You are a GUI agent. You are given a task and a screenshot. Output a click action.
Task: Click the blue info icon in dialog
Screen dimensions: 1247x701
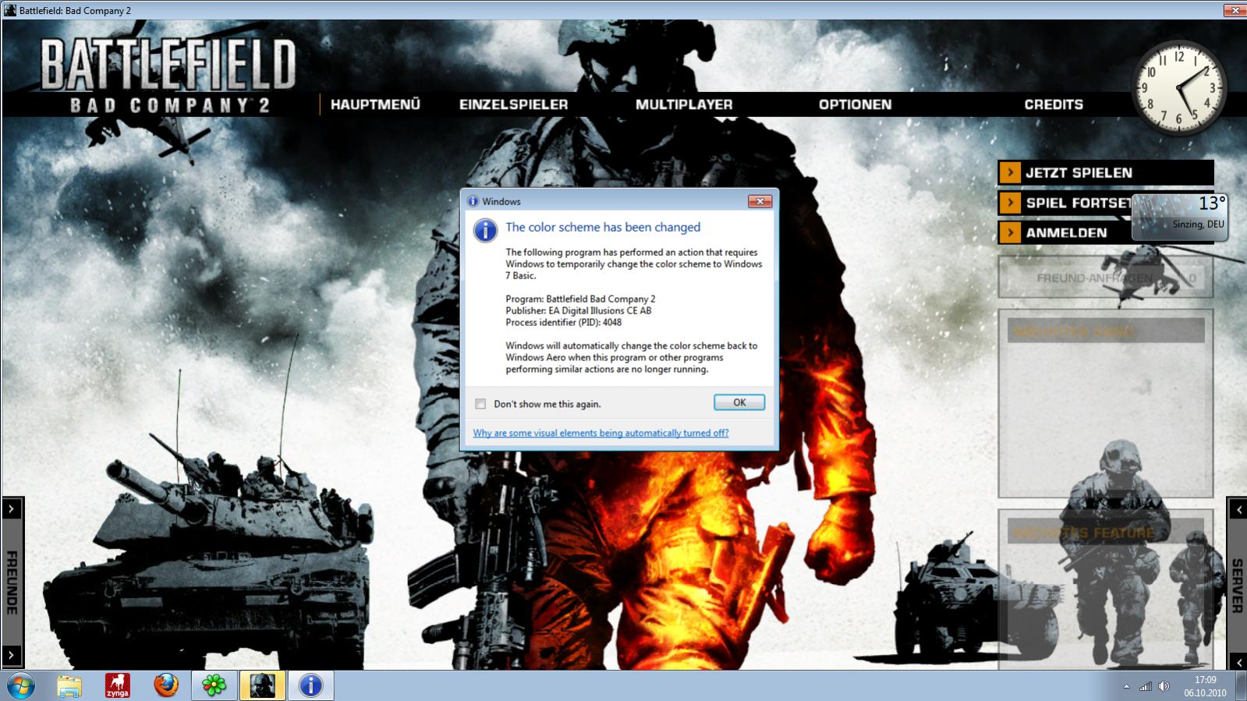(x=485, y=230)
